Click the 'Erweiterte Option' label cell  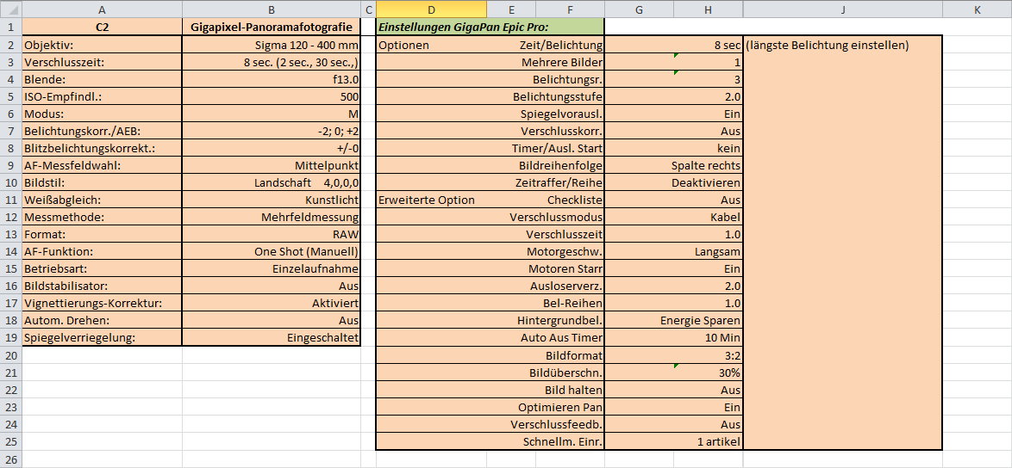coord(427,200)
